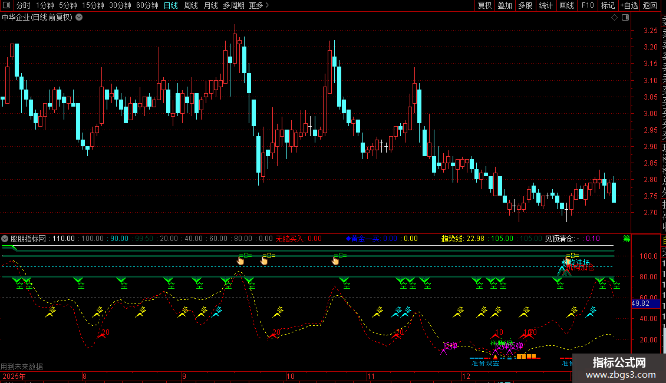This screenshot has width=666, height=383.
Task: Click the yellow =D= signal at far right
Action: 572,255
